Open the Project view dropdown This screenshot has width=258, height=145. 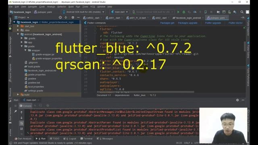pos(22,17)
